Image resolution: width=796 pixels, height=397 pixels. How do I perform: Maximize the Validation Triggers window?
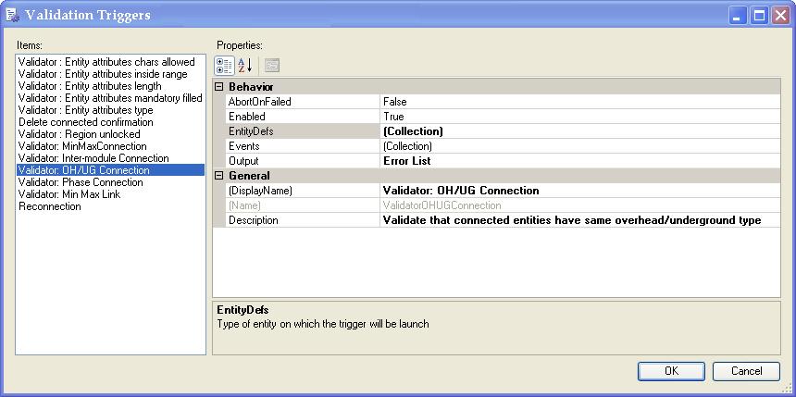click(x=758, y=16)
